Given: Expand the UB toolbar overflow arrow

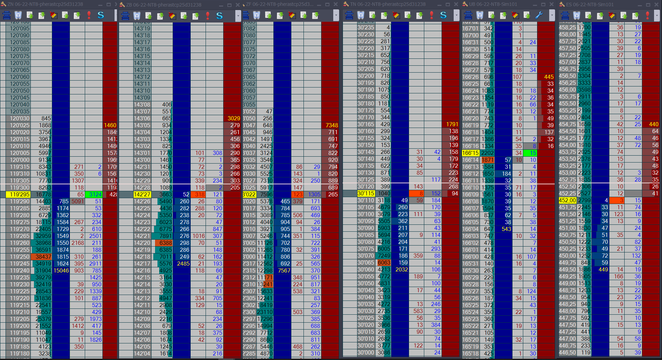Looking at the screenshot, I should pos(552,16).
